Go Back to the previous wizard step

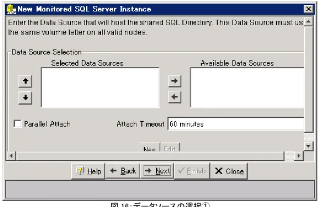pos(123,171)
